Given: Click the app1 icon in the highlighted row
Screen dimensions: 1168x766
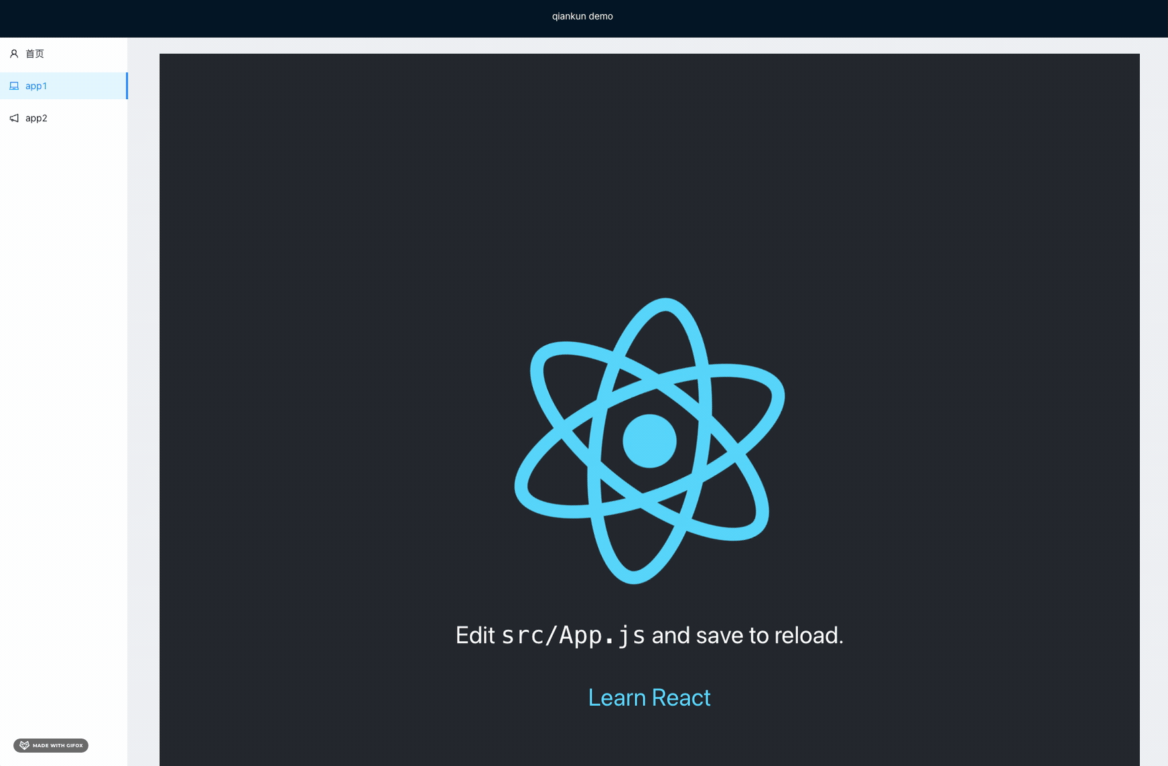Looking at the screenshot, I should tap(14, 86).
